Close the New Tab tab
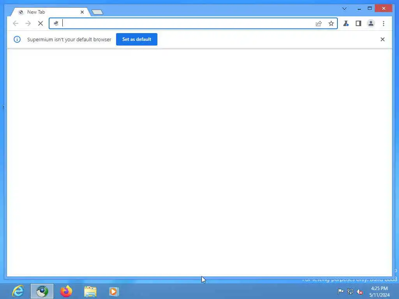The width and height of the screenshot is (399, 299). click(82, 12)
